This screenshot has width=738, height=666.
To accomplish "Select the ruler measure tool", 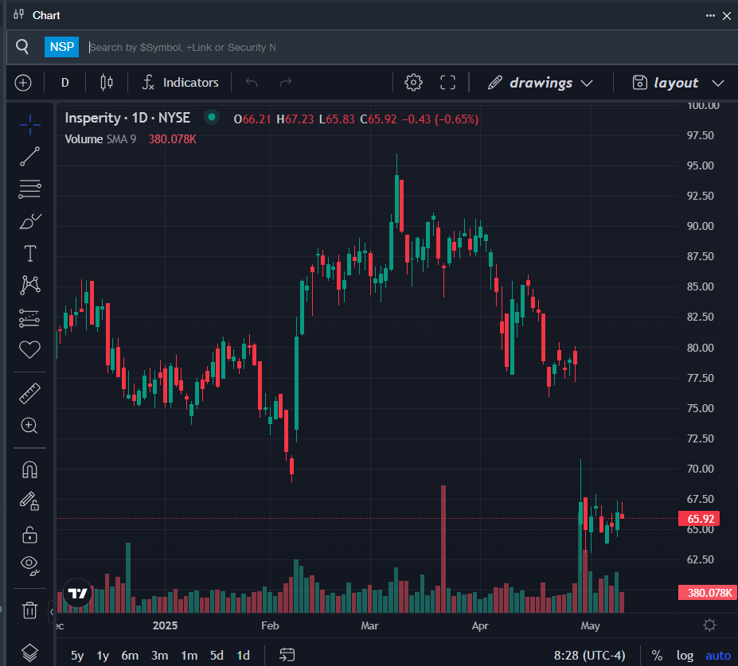I will coord(29,394).
